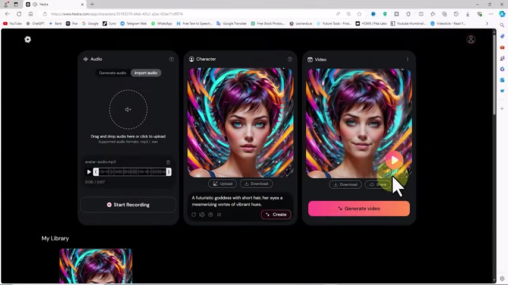Click the right trim handle of audio waveform

[168, 172]
